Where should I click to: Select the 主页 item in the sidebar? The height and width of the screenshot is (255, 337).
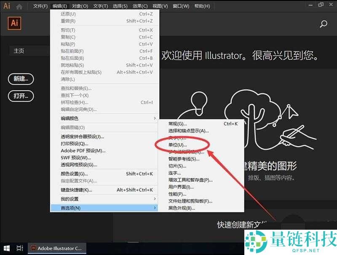tap(19, 51)
